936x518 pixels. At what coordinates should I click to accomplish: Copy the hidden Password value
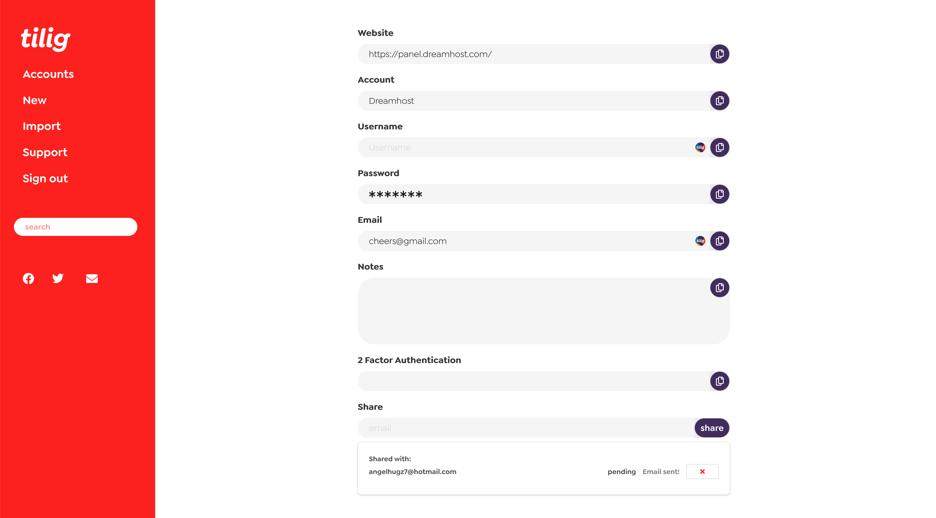coord(720,194)
